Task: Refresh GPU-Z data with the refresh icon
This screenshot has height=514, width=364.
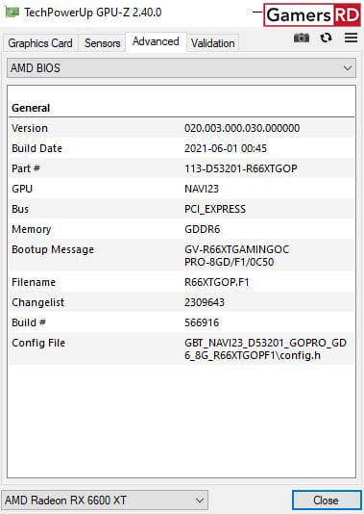Action: click(326, 39)
